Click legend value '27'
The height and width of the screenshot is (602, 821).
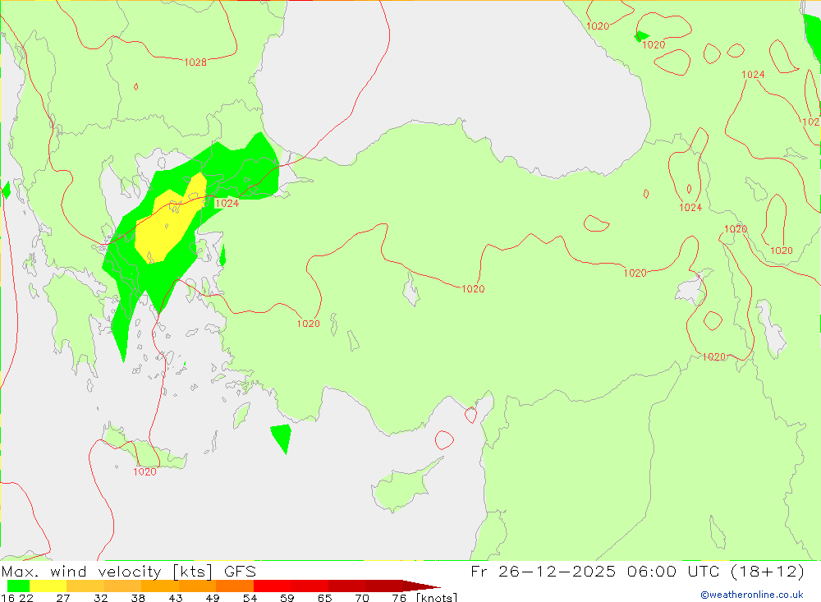click(63, 598)
